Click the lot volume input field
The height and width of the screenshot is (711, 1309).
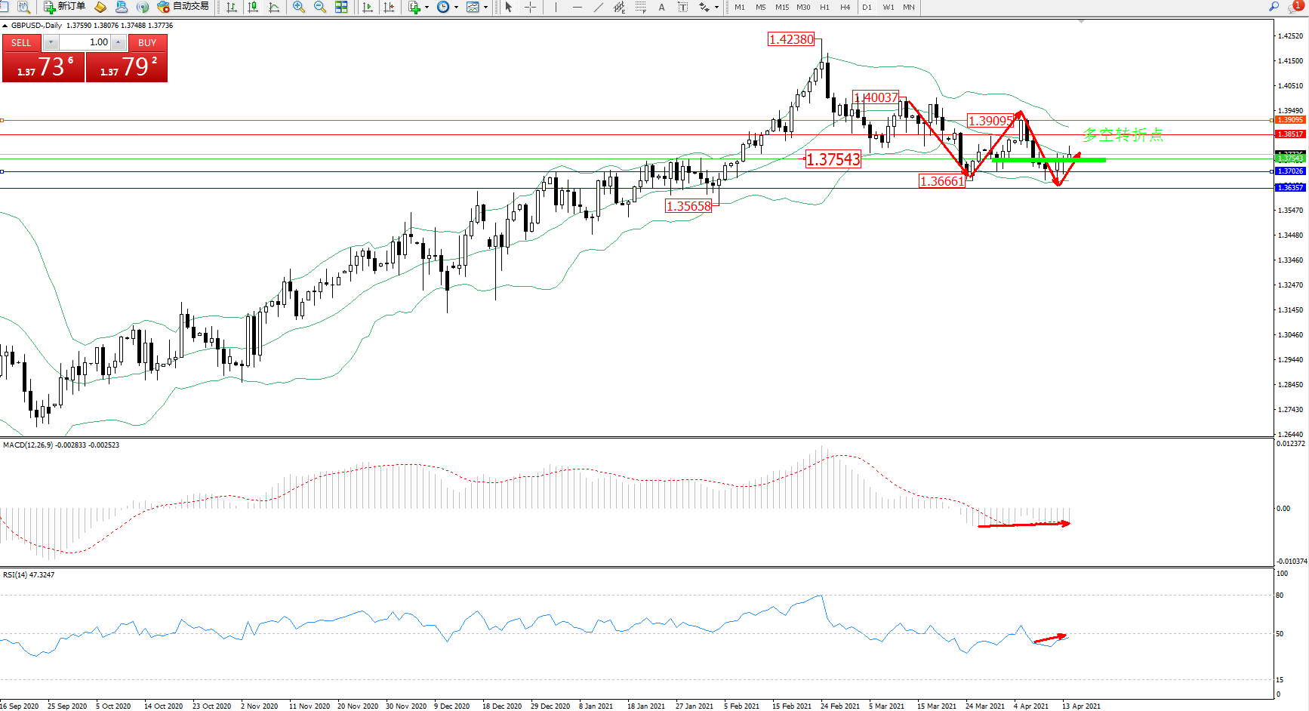point(90,42)
